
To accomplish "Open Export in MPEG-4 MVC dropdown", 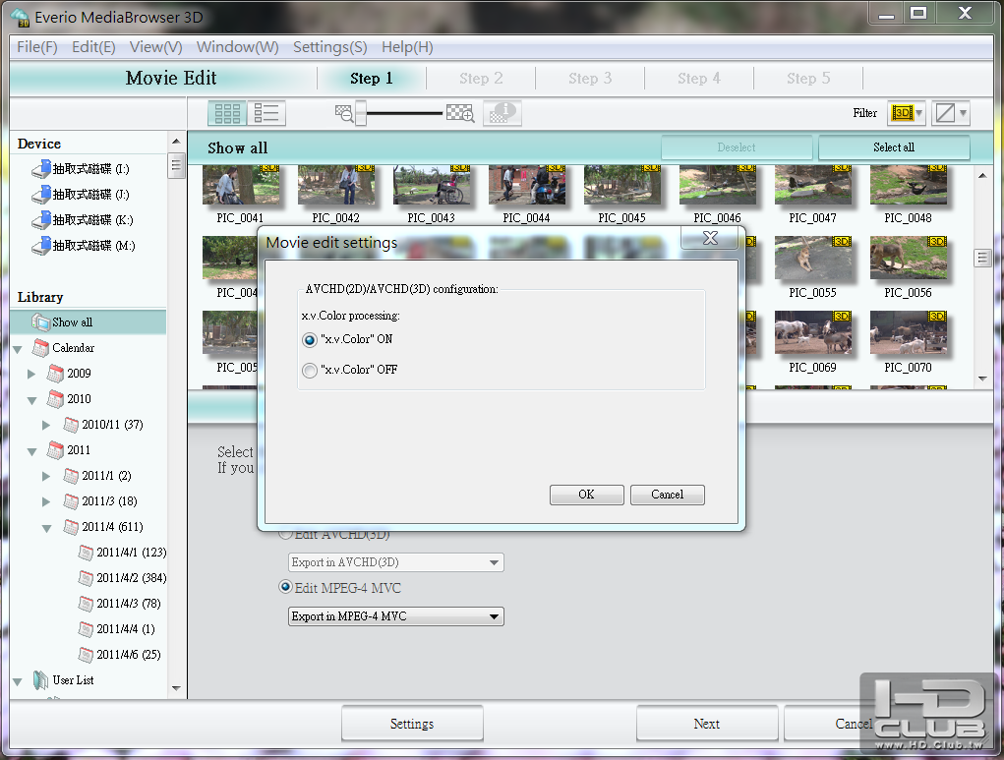I will pyautogui.click(x=395, y=616).
